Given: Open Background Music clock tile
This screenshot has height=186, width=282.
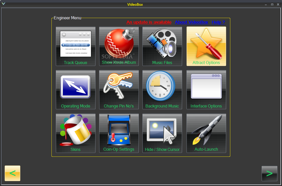Looking at the screenshot, I should [x=162, y=90].
